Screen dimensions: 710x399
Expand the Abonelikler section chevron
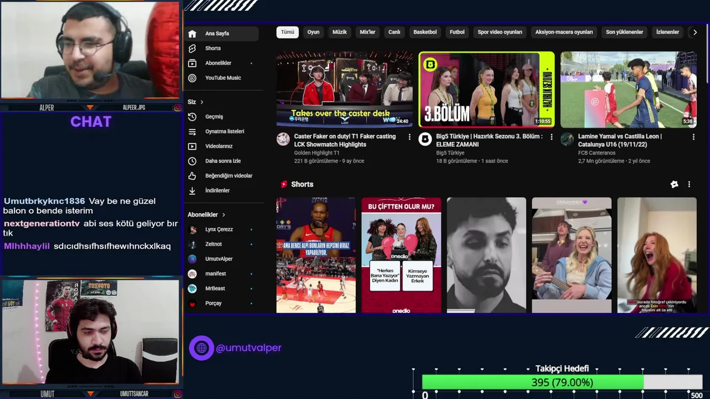224,215
